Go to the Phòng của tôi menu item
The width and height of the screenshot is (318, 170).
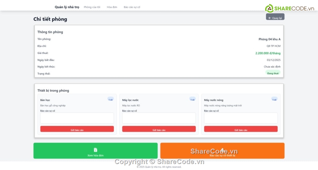(x=92, y=7)
